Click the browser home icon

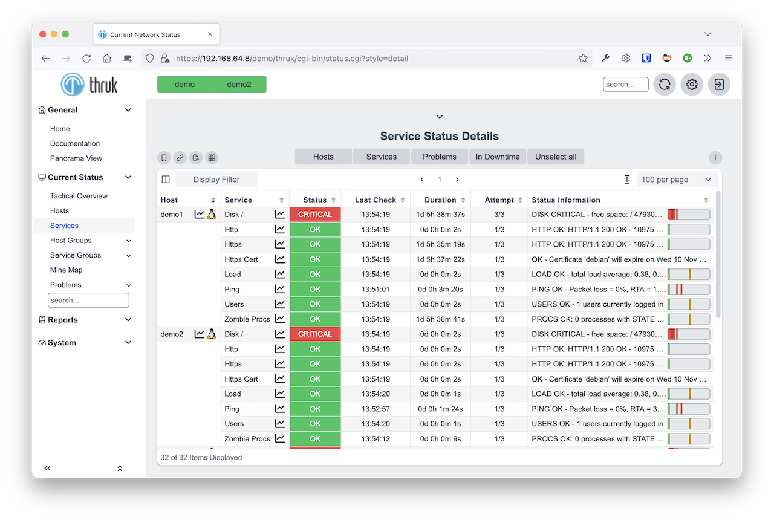(106, 59)
